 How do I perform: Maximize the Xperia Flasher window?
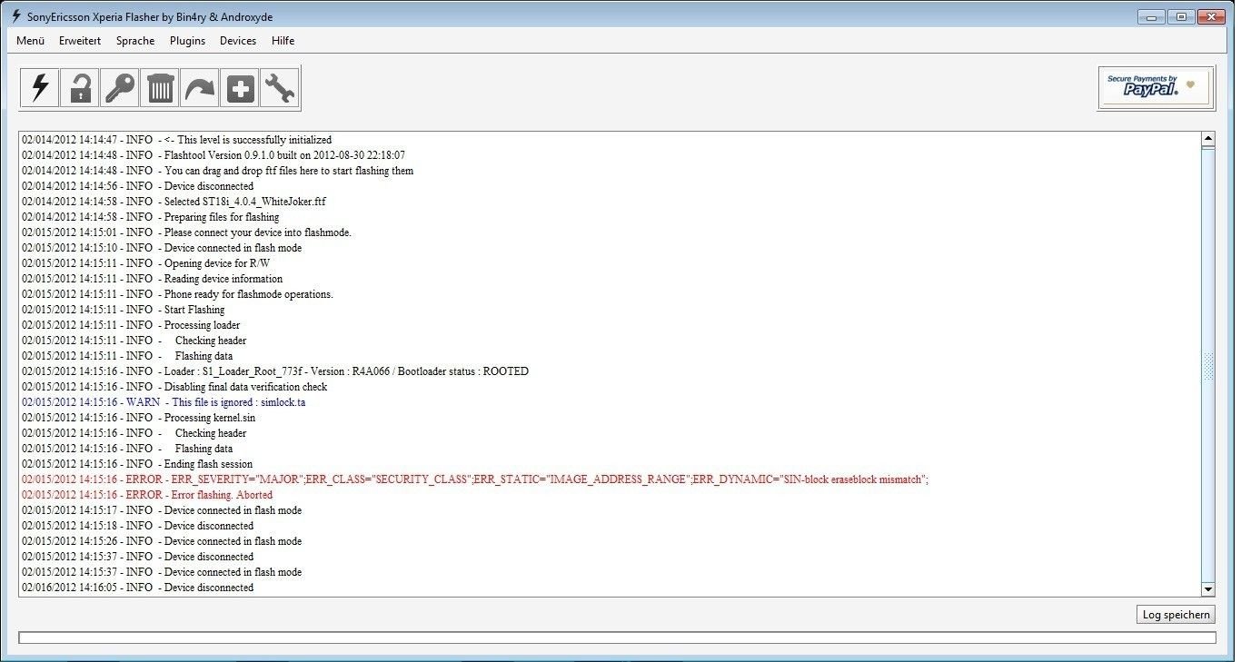coord(1180,16)
